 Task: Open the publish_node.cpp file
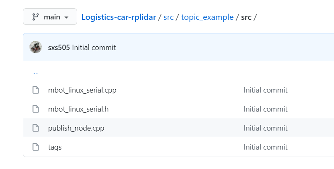76,128
